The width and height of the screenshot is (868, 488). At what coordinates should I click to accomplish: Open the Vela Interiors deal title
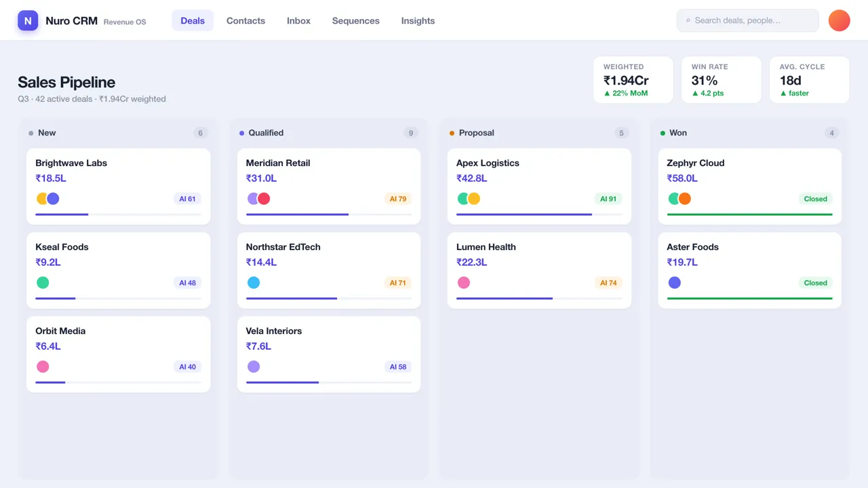[274, 331]
